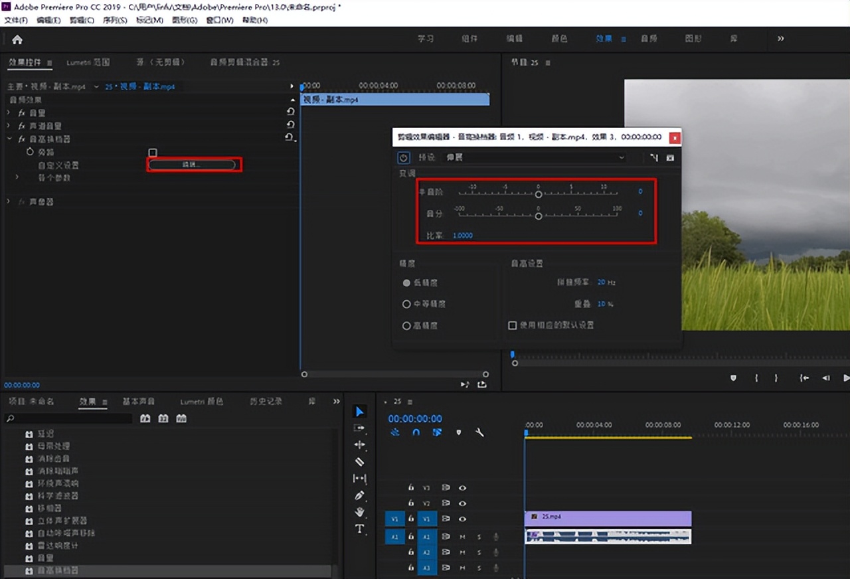Screen dimensions: 850x579
Task: Toggle the effect power button in the editor dialog
Action: [403, 157]
